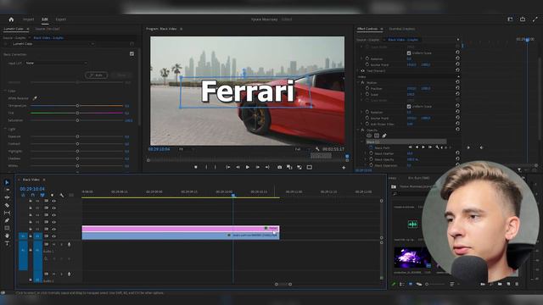
Task: Create an ellipse mask under Opacity
Action: pos(369,136)
